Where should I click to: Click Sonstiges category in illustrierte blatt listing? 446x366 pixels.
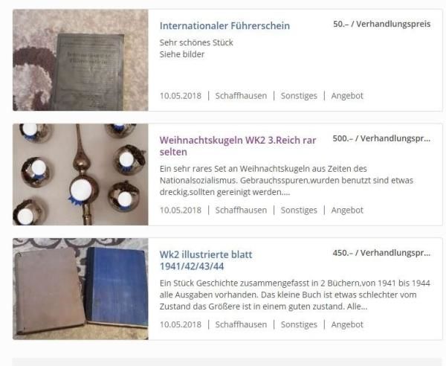(299, 324)
